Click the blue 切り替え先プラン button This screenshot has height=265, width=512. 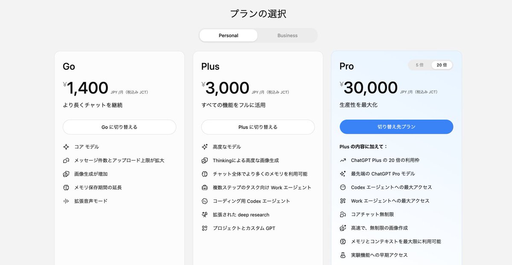point(396,127)
